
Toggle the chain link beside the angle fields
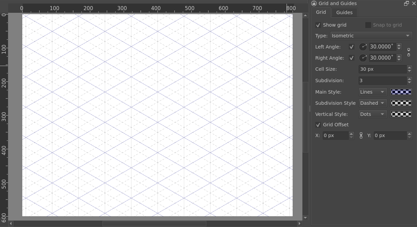[409, 52]
